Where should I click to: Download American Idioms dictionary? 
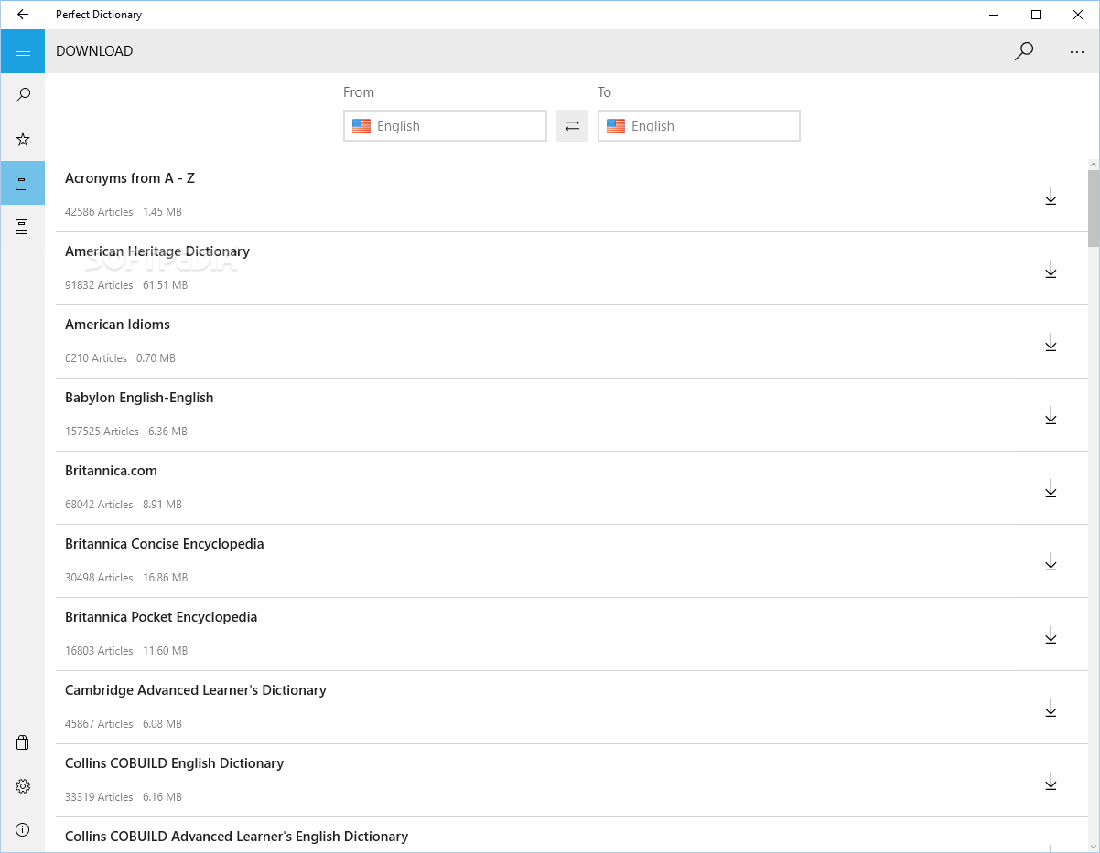(1051, 342)
